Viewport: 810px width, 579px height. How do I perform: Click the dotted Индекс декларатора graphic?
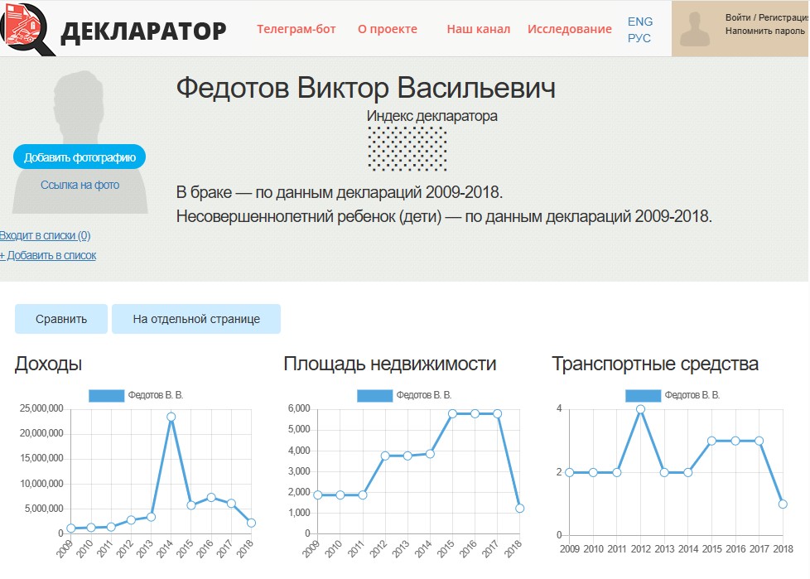point(407,149)
